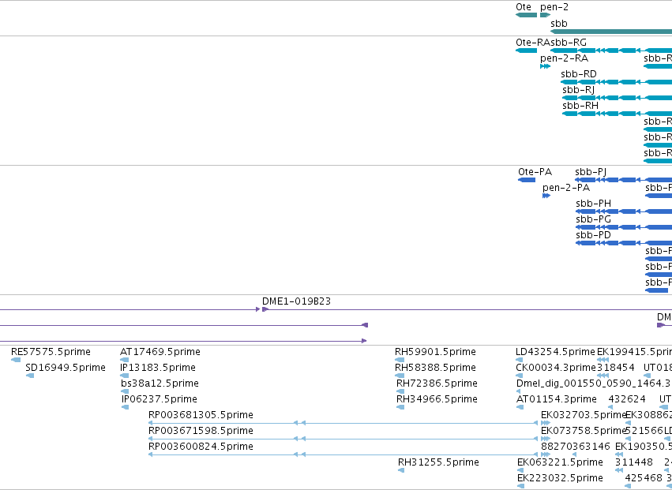Open RP003600824.5prime EST label
The height and width of the screenshot is (490, 672).
[x=201, y=447]
